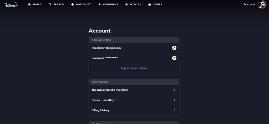Click the Margaret profile name

tap(250, 4)
